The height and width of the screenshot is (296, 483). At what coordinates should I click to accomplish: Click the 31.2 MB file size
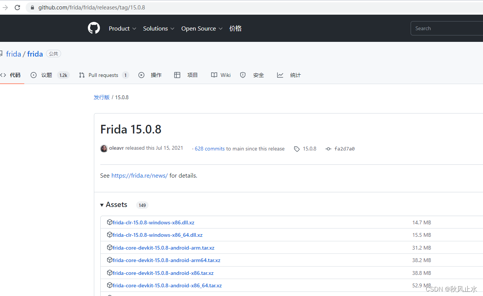point(422,248)
